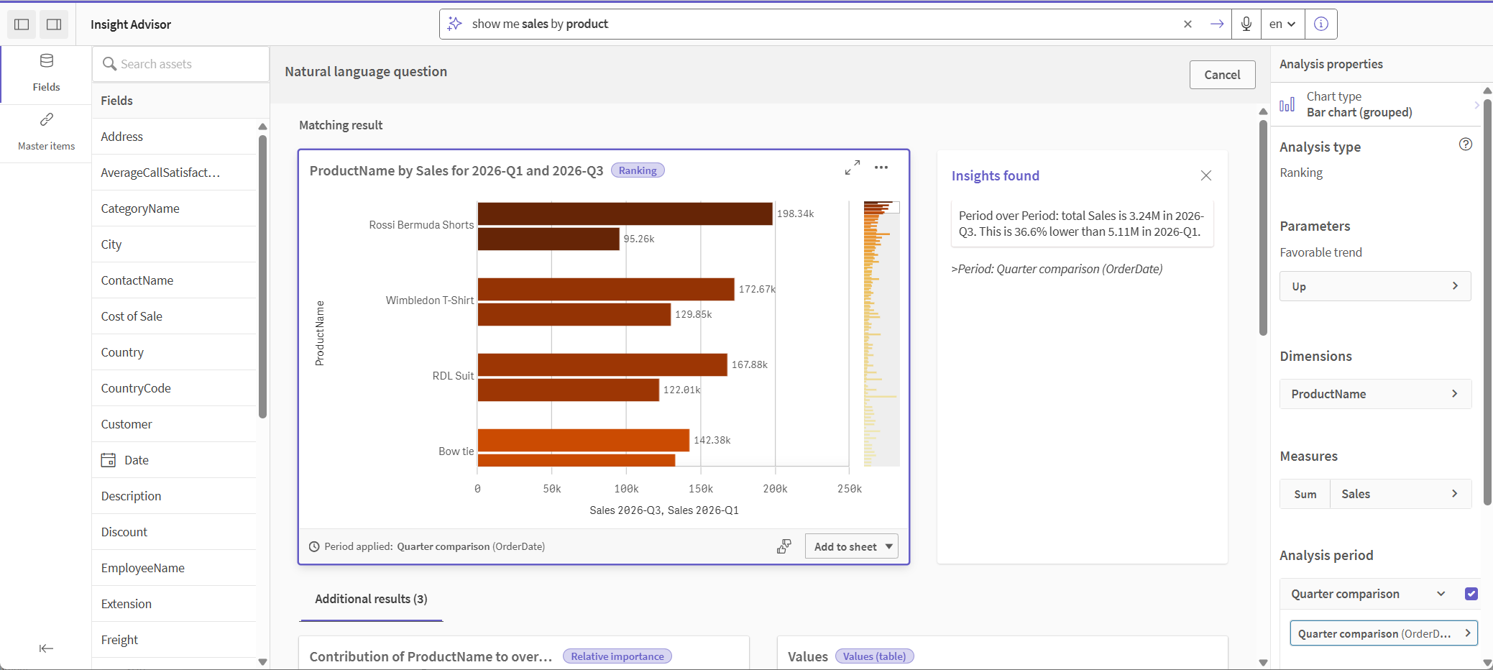Expand Quarter comparison (OrderDate) item
Image resolution: width=1493 pixels, height=670 pixels.
1384,633
